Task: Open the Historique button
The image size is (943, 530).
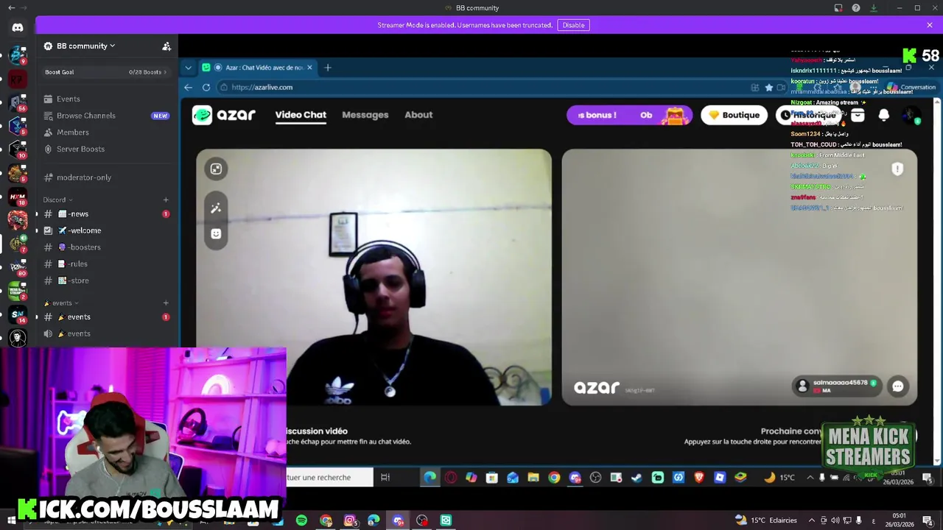Action: (809, 115)
